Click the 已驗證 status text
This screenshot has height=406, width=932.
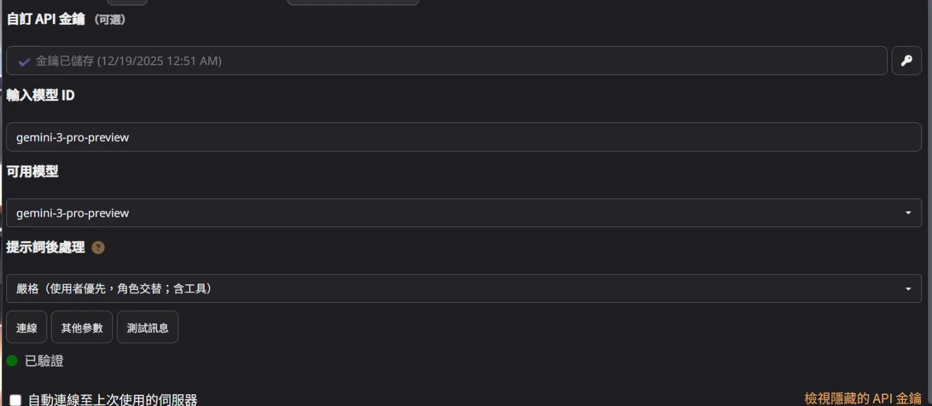[x=44, y=361]
